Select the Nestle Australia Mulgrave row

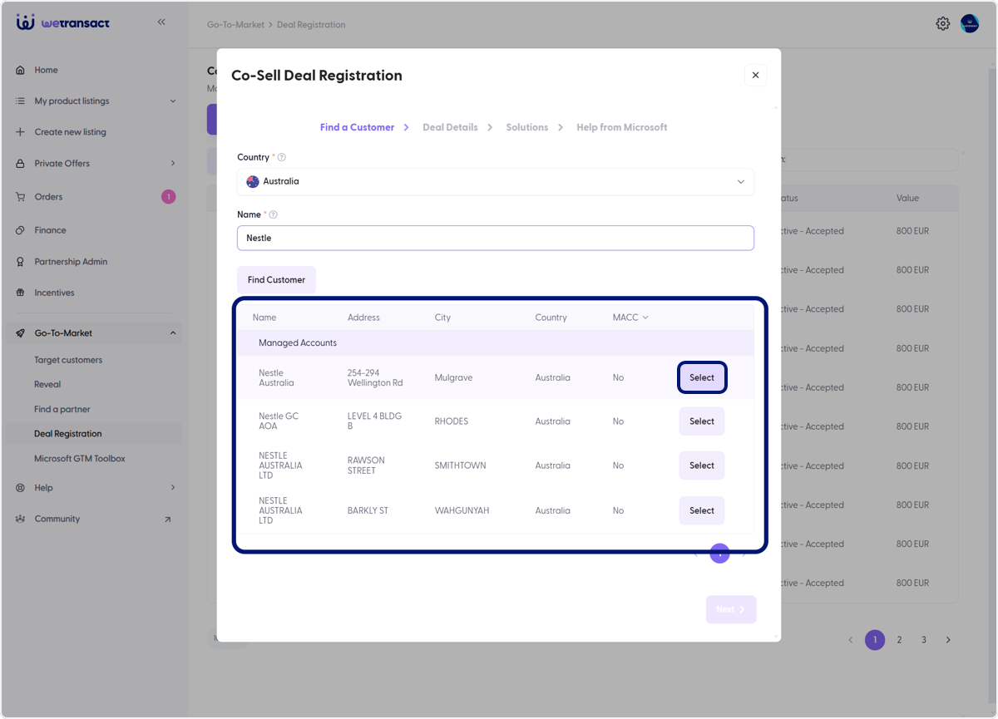(702, 377)
